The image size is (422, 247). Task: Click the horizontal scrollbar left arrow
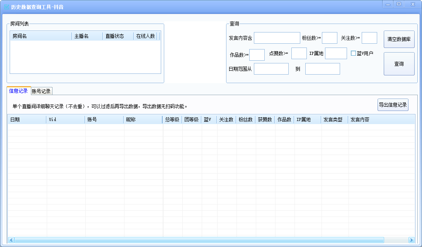pos(11,240)
